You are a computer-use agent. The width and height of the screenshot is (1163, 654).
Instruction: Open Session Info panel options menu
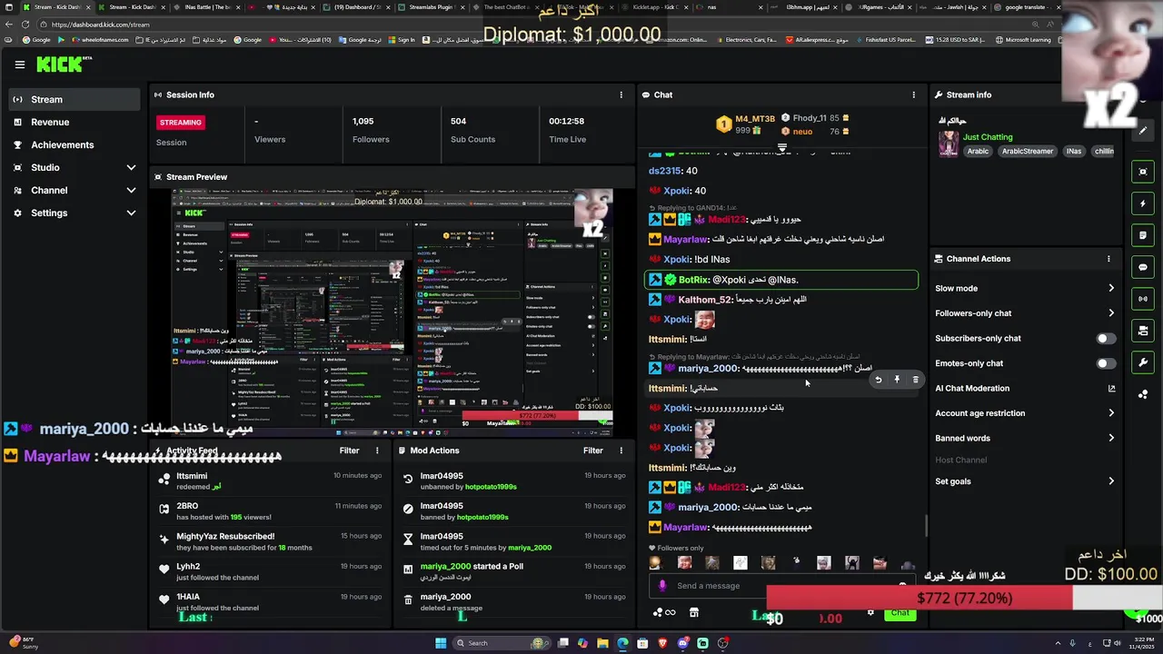click(x=621, y=94)
